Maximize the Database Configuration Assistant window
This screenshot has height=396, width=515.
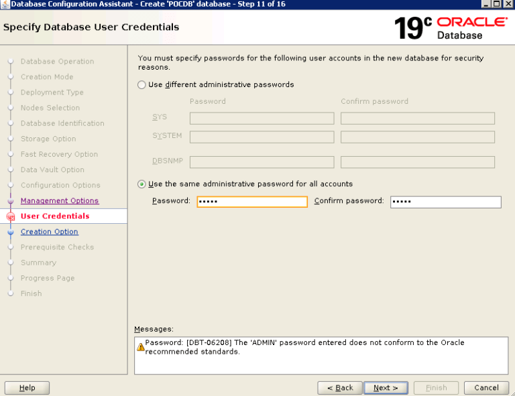(497, 4)
